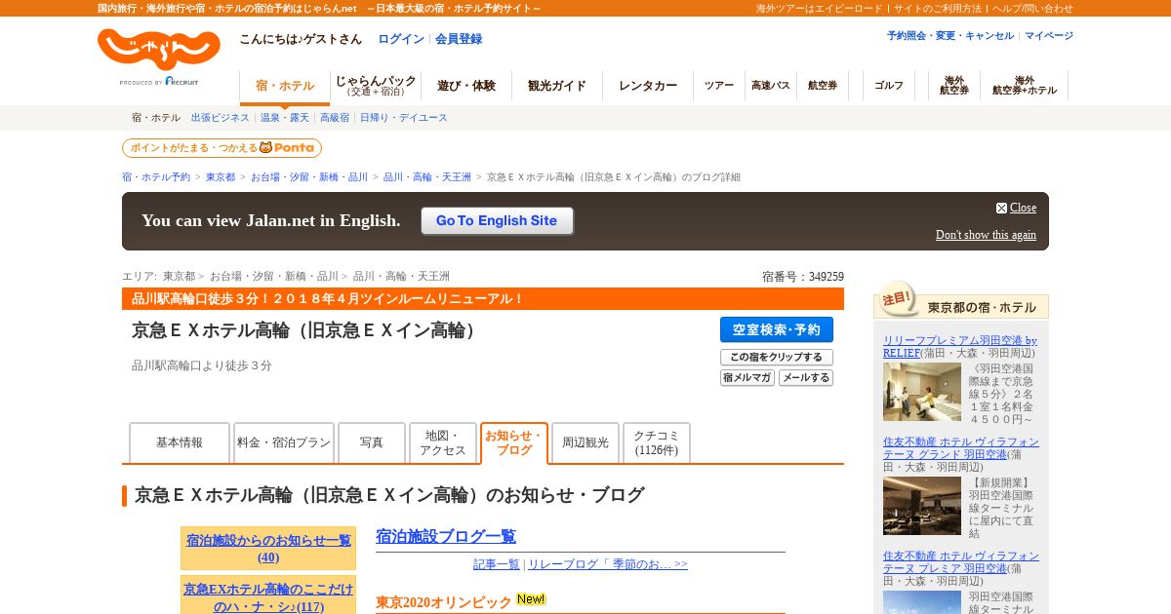Open ホテル ヴィラフォンテーヌ プレミア 羽田空港 link
Screen dimensions: 1171x614
click(x=961, y=561)
